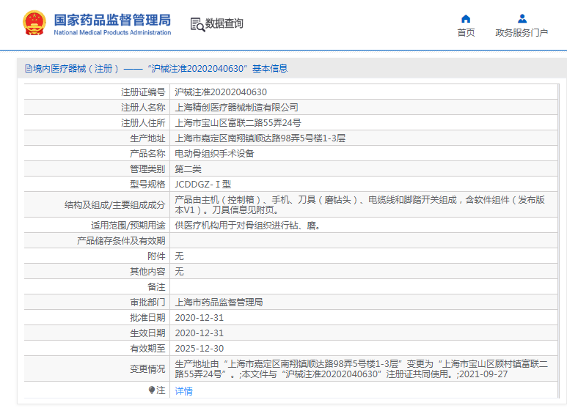Image resolution: width=567 pixels, height=408 pixels.
Task: Click the 注册人名称 label
Action: [x=143, y=108]
